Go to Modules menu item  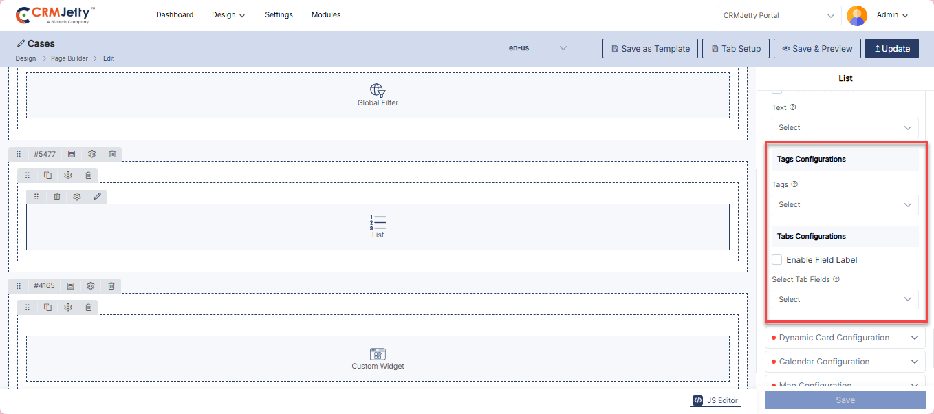326,14
